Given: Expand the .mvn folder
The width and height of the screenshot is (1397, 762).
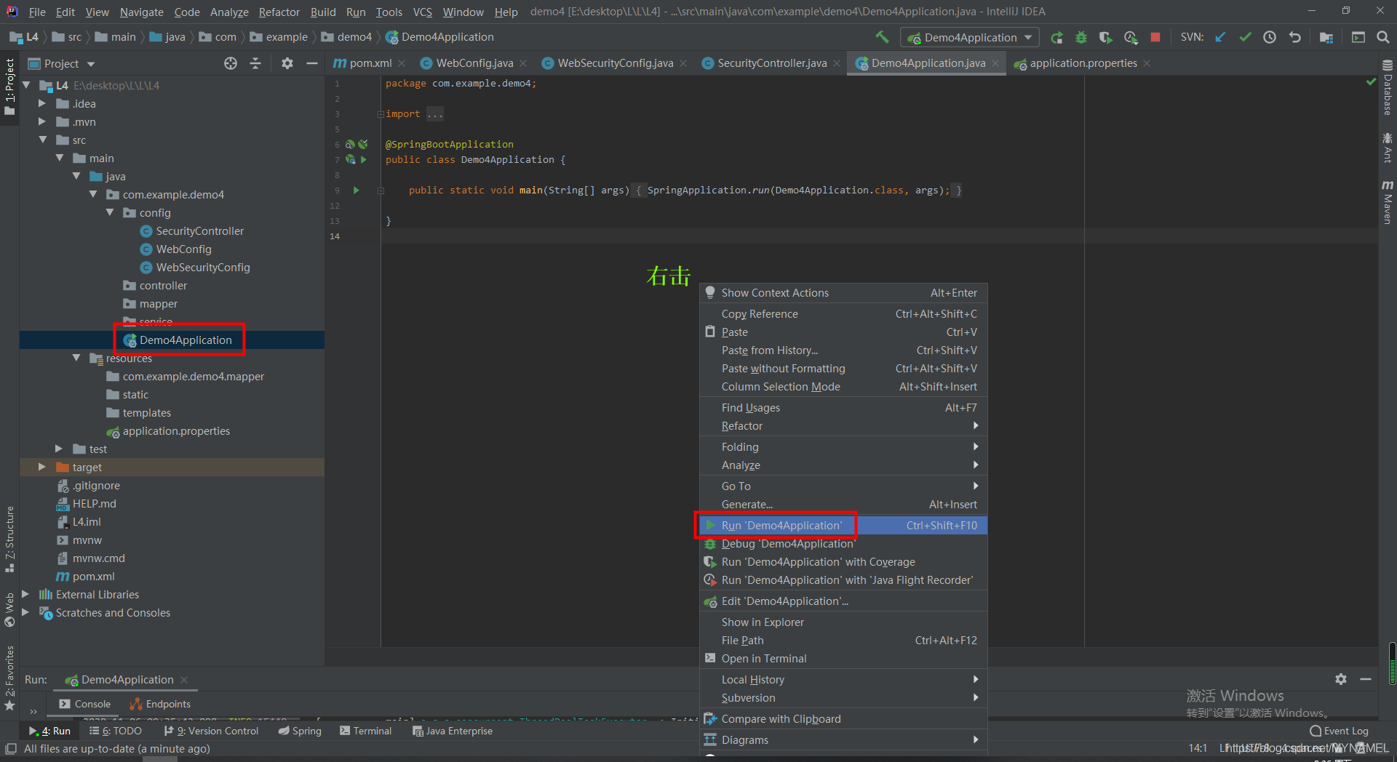Looking at the screenshot, I should click(x=42, y=121).
